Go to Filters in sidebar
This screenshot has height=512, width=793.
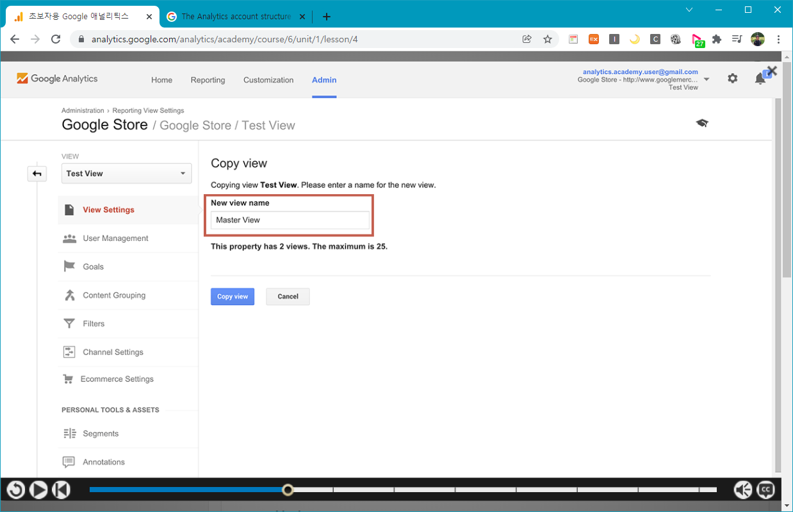point(94,324)
